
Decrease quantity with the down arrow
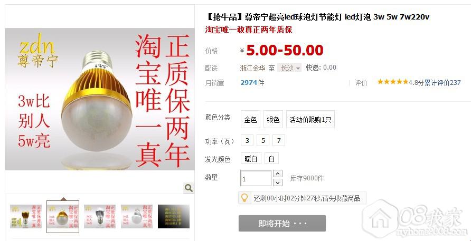click(278, 182)
